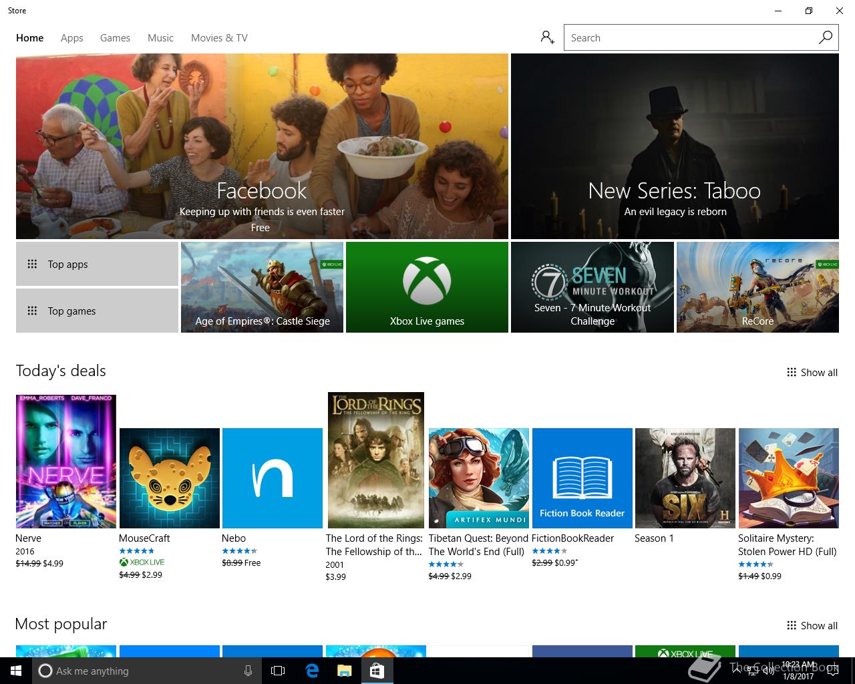Open the Xbox Live games tile
This screenshot has width=855, height=684.
coord(427,287)
